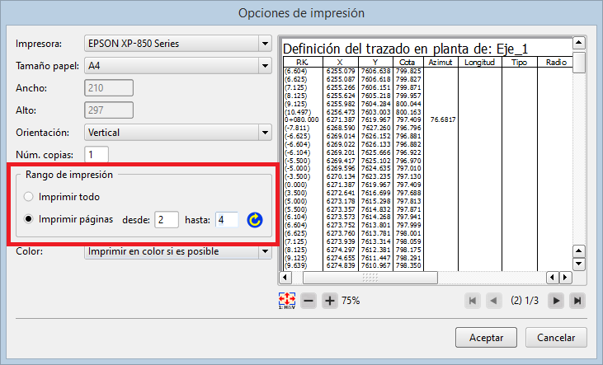Click preview vertical scrollbar up arrow
Viewport: 603px width, 365px height.
tap(579, 43)
